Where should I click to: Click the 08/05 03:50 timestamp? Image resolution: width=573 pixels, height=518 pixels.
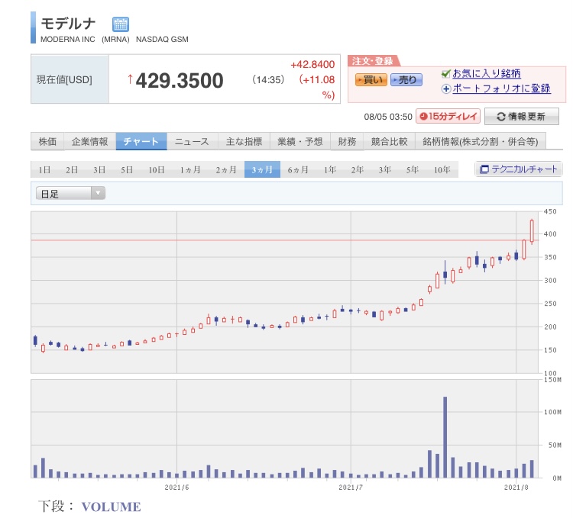(388, 117)
